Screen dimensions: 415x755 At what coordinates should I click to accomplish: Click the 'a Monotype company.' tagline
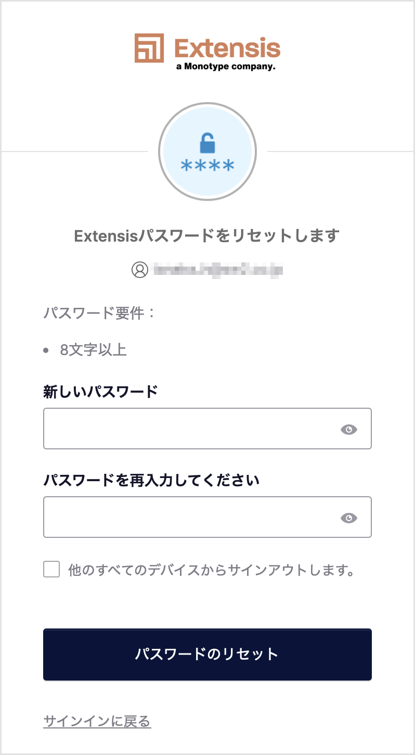click(x=225, y=67)
